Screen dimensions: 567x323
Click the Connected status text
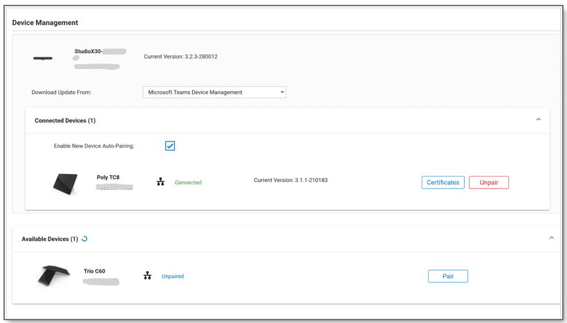pyautogui.click(x=188, y=183)
